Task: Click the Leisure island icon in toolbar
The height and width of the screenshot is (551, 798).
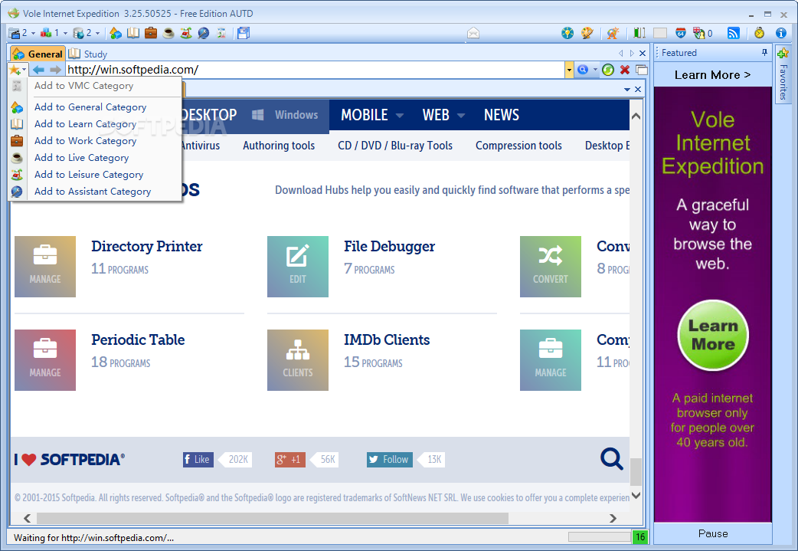Action: (x=186, y=33)
